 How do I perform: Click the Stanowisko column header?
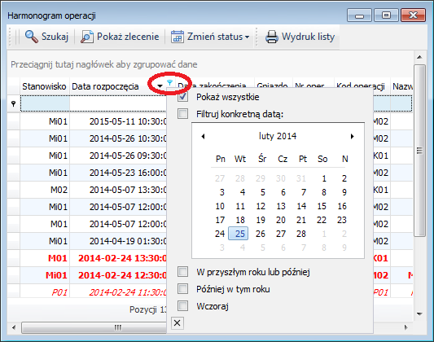[x=44, y=86]
